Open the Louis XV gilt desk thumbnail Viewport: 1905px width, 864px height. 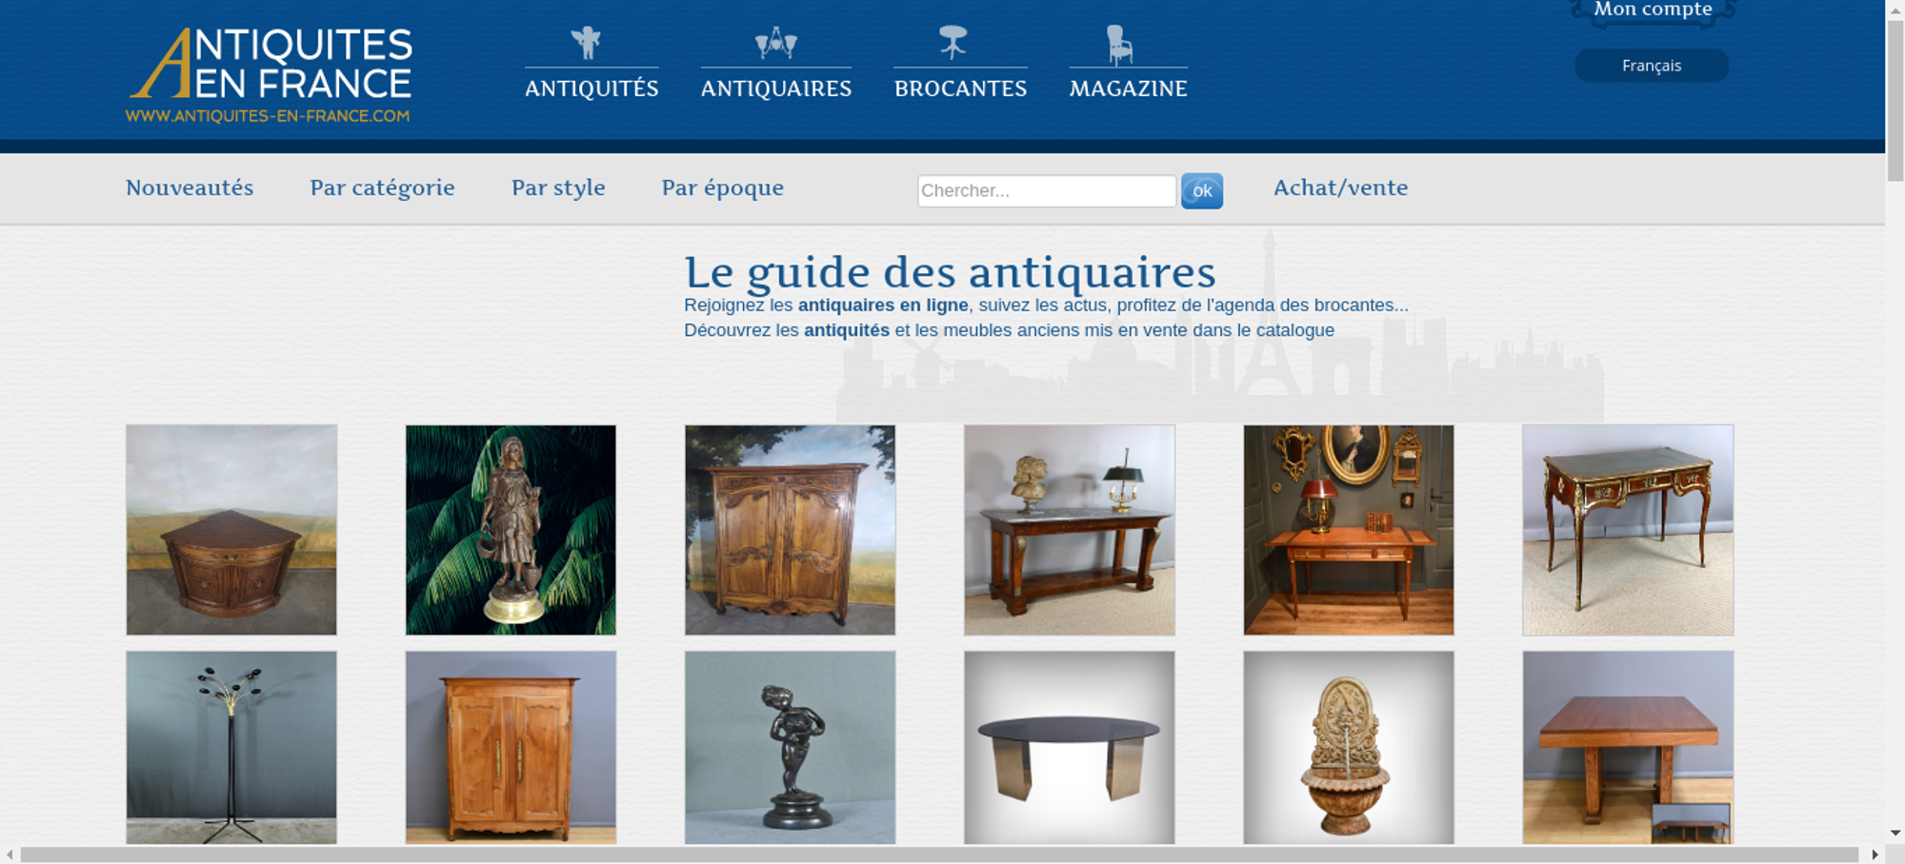coord(1628,530)
